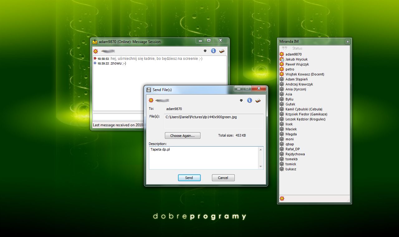Screen dimensions: 399x237
Task: Open user menu arrow in Message Session window
Action: click(x=205, y=51)
